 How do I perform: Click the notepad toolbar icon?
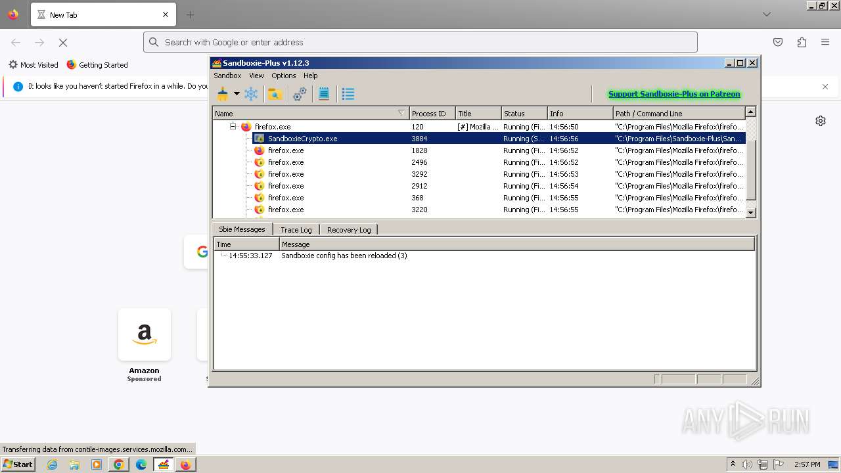pyautogui.click(x=324, y=94)
